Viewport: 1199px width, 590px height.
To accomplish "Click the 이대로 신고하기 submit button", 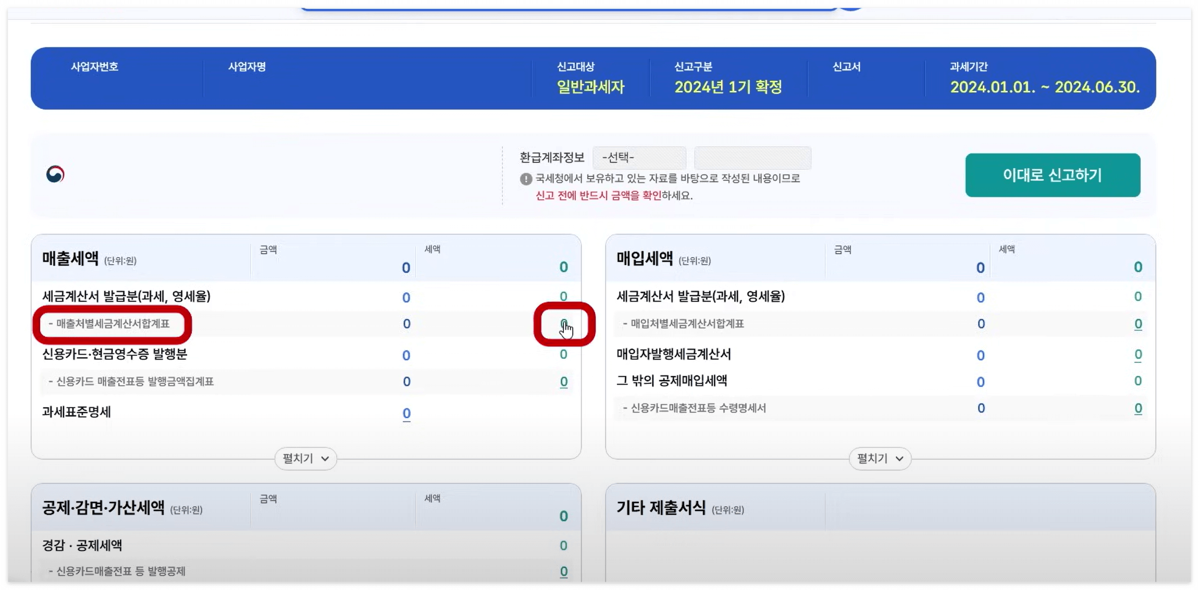I will click(1053, 175).
